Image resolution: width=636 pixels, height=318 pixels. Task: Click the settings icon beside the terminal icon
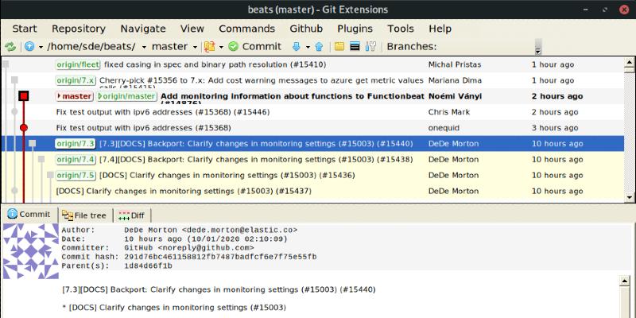[x=370, y=46]
